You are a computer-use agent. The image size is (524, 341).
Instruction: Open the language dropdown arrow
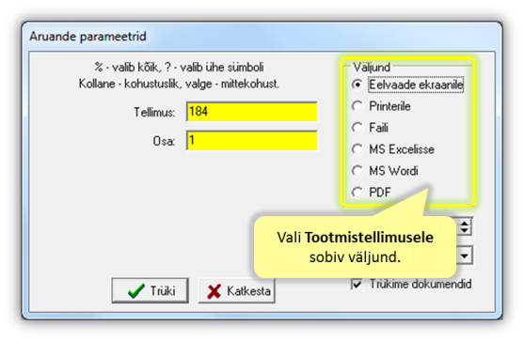click(x=465, y=256)
